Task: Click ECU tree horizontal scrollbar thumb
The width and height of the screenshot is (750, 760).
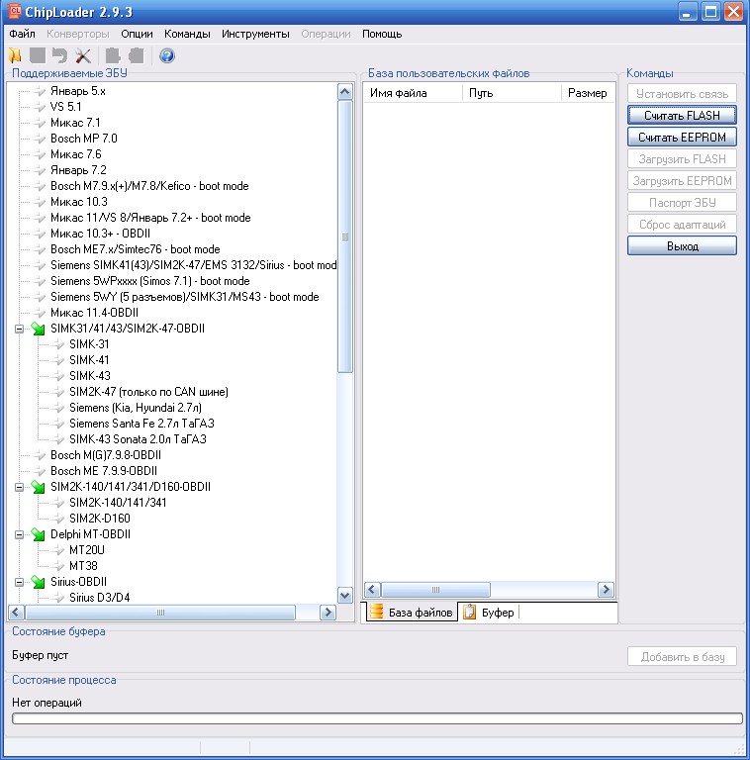Action: 160,613
